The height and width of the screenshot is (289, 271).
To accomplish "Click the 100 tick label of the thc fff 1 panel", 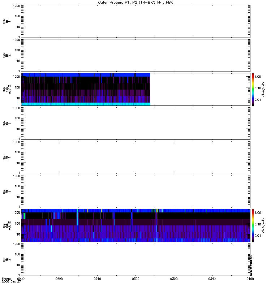I will [x=17, y=152].
